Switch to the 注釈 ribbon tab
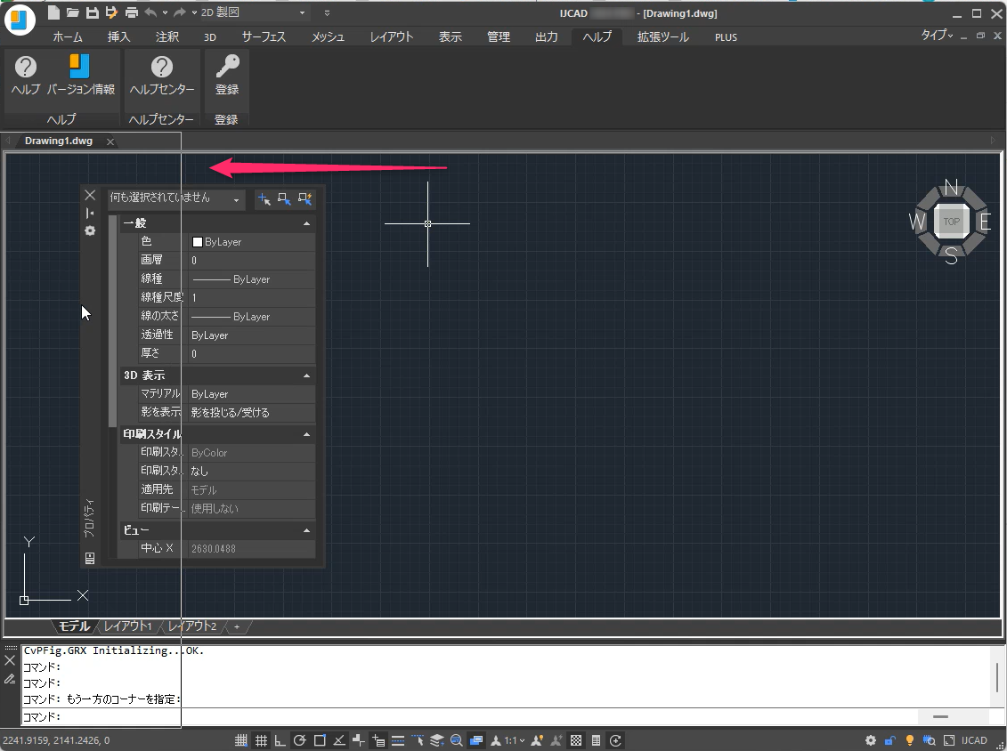Viewport: 1007px width, 751px height. tap(167, 37)
